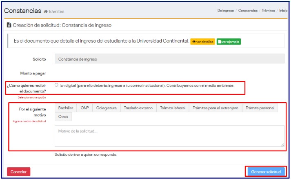The width and height of the screenshot is (291, 180).
Task: Choose the Otros motive option
Action: tap(63, 117)
